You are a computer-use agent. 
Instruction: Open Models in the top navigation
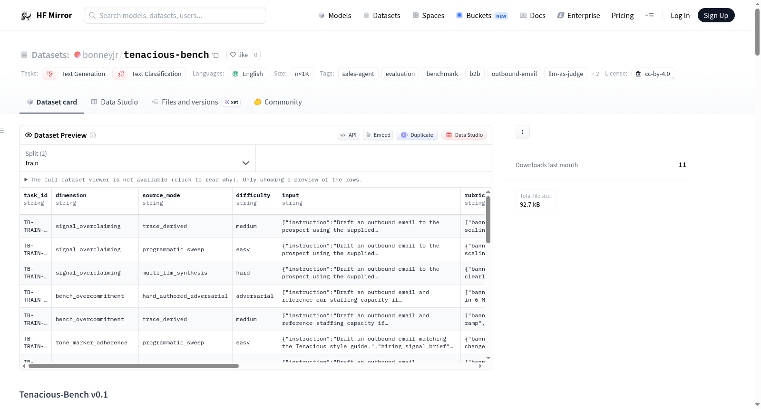(335, 16)
